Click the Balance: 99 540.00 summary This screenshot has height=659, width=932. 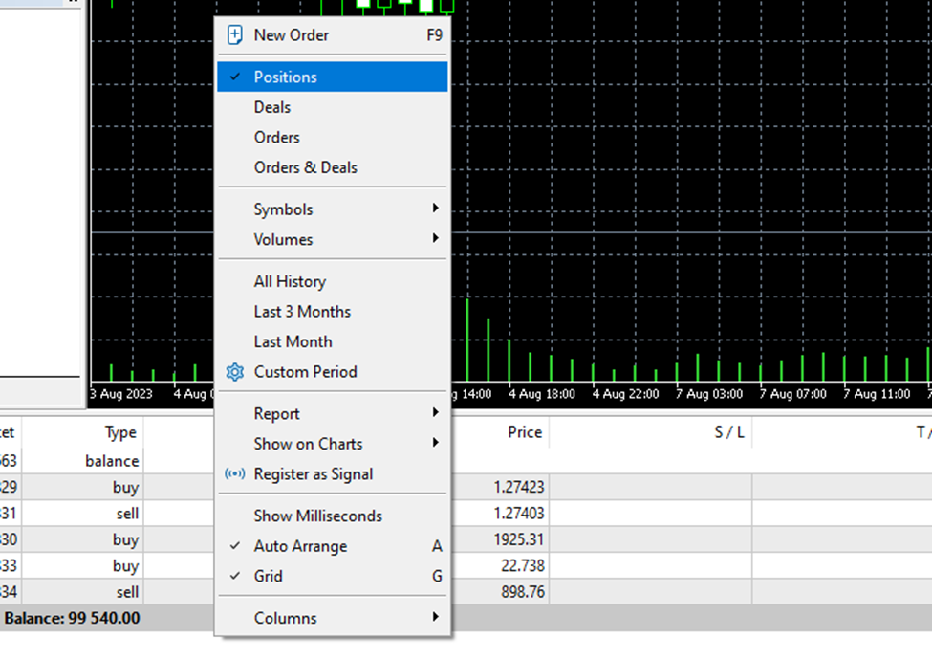coord(72,619)
